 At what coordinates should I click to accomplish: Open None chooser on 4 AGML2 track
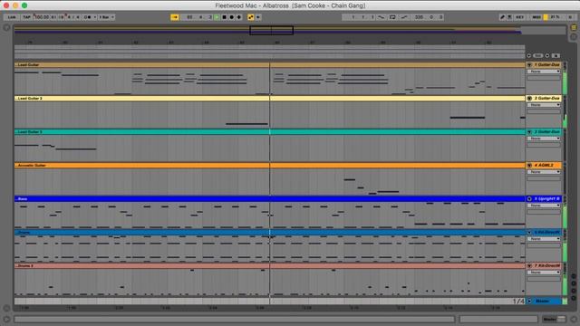tap(544, 172)
